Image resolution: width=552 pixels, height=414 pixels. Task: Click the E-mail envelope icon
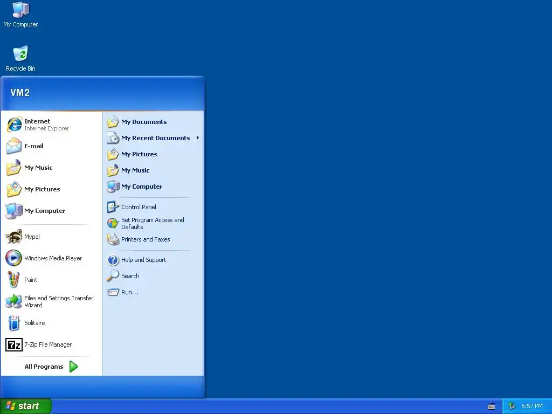[x=14, y=146]
